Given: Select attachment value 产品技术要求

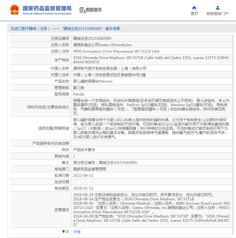Looking at the screenshot, I should pyautogui.click(x=84, y=150).
